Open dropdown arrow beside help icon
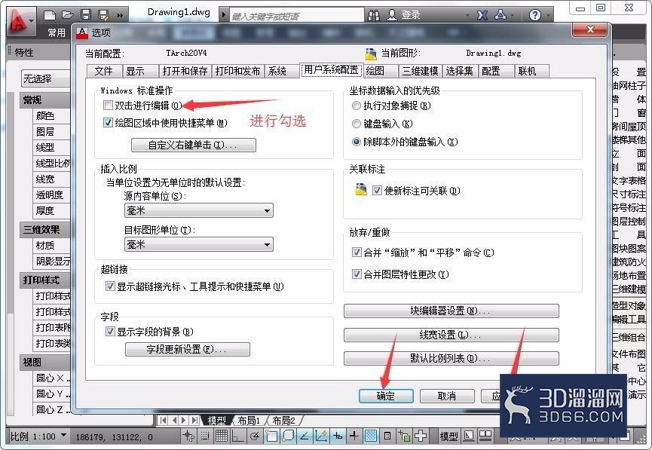The image size is (652, 450). coord(548,16)
